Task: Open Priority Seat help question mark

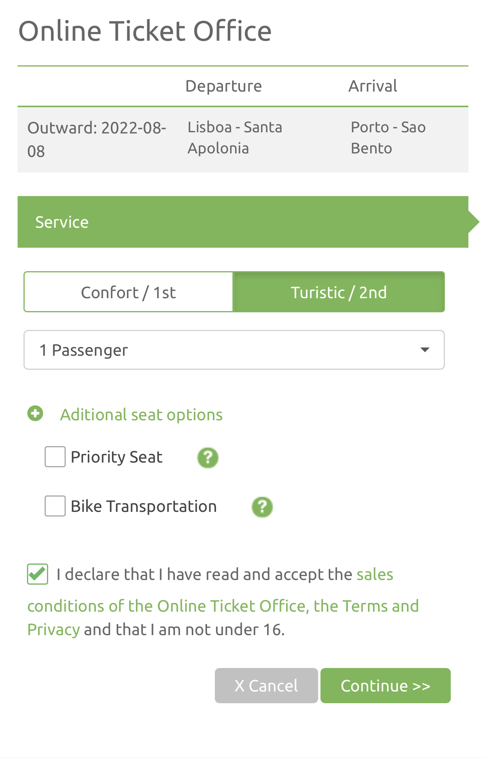Action: tap(208, 457)
